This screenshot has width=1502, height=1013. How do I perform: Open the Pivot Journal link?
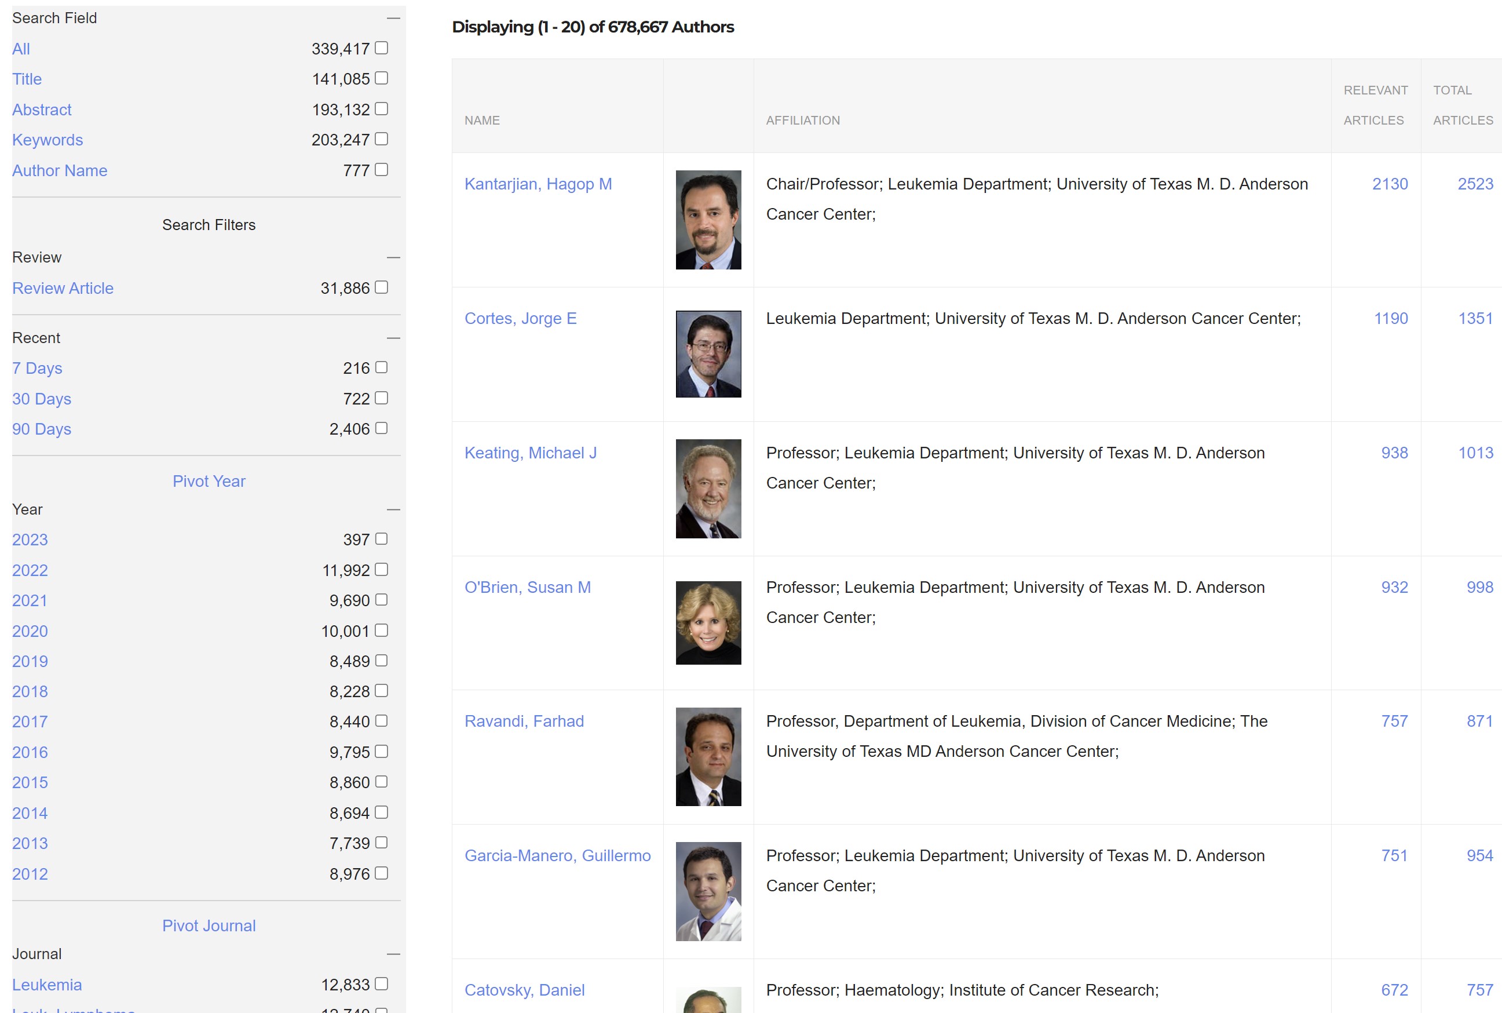[209, 926]
